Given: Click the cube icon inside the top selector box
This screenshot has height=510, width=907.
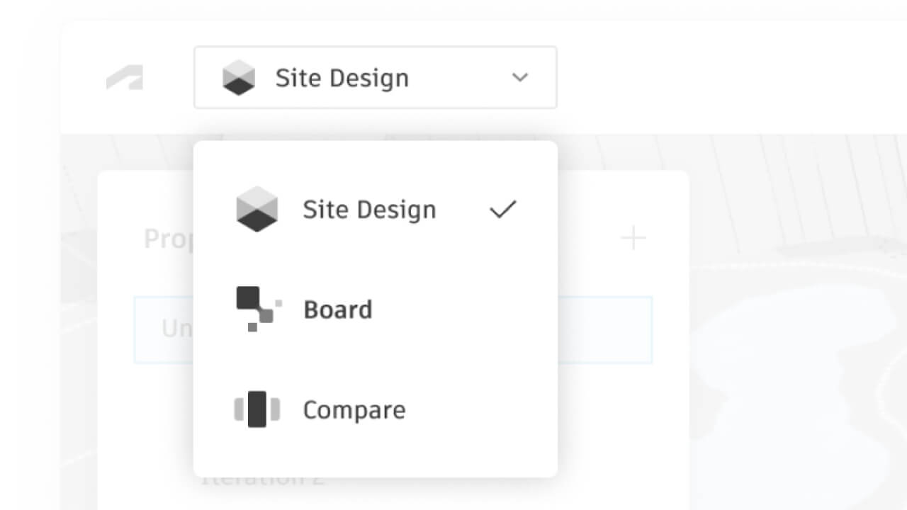Looking at the screenshot, I should [x=238, y=78].
